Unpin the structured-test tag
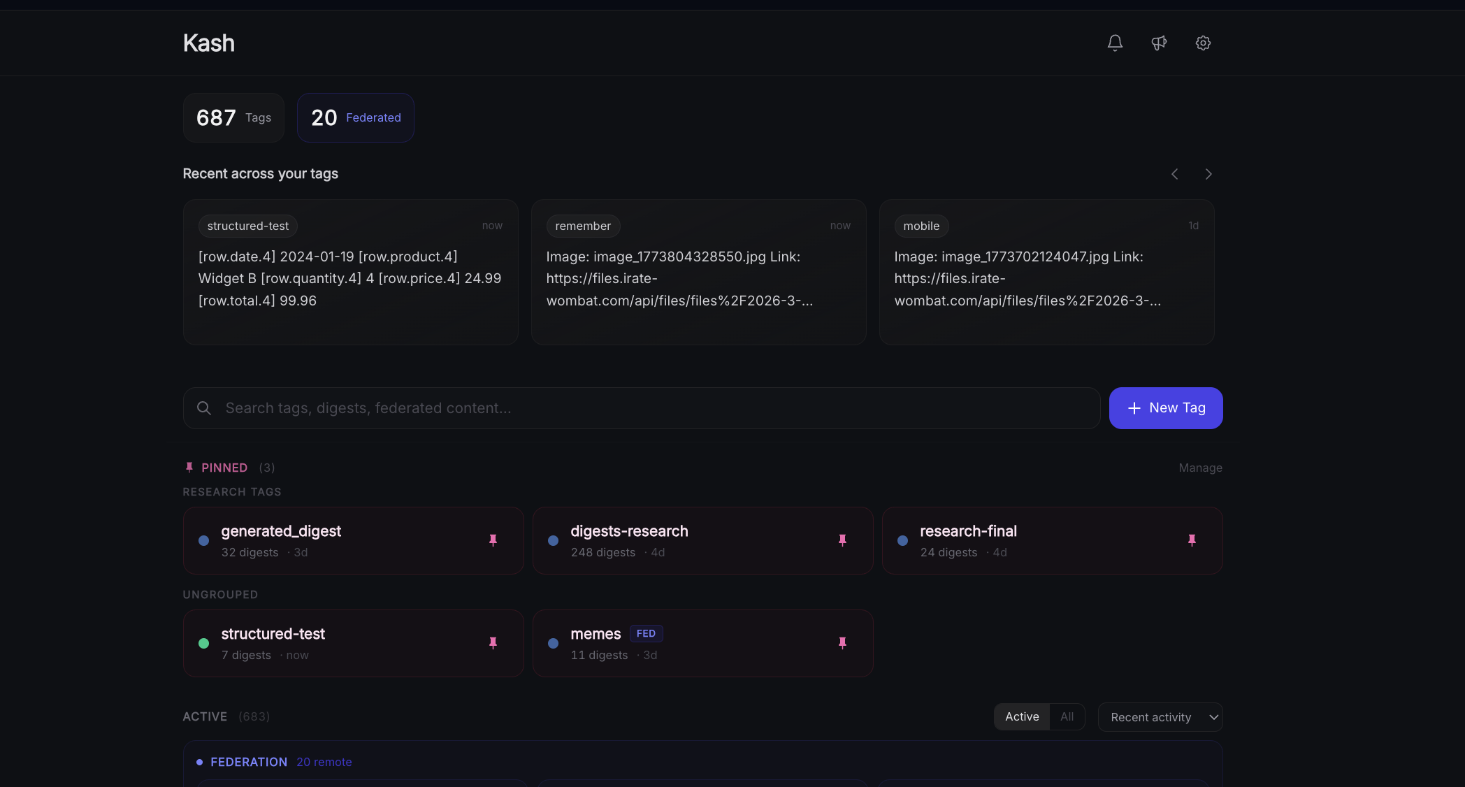The height and width of the screenshot is (787, 1465). point(493,643)
